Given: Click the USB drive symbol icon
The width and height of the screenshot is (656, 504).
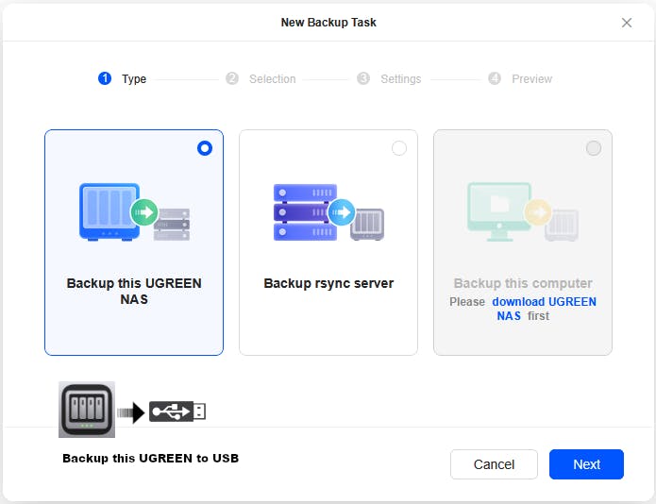Looking at the screenshot, I should tap(177, 412).
